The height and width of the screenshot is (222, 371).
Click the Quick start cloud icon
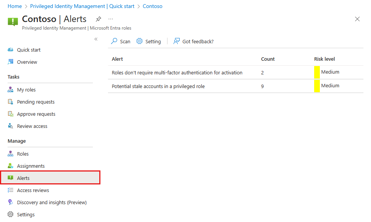(11, 50)
